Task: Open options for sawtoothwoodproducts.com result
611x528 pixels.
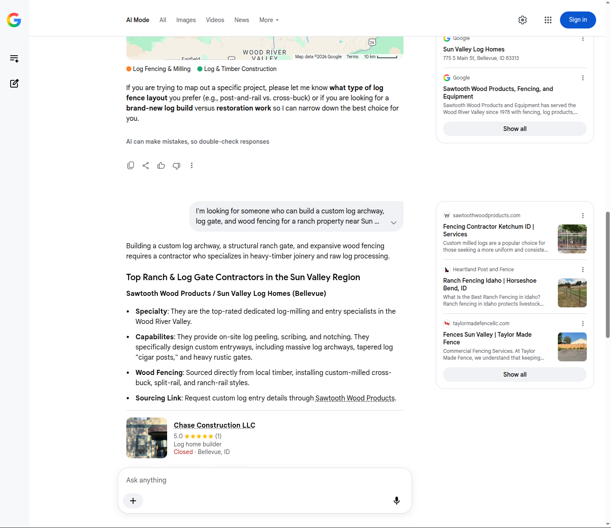Action: pos(583,216)
